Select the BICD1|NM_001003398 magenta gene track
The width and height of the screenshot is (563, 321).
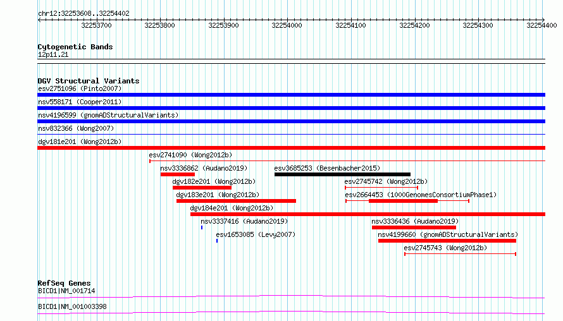pos(291,312)
